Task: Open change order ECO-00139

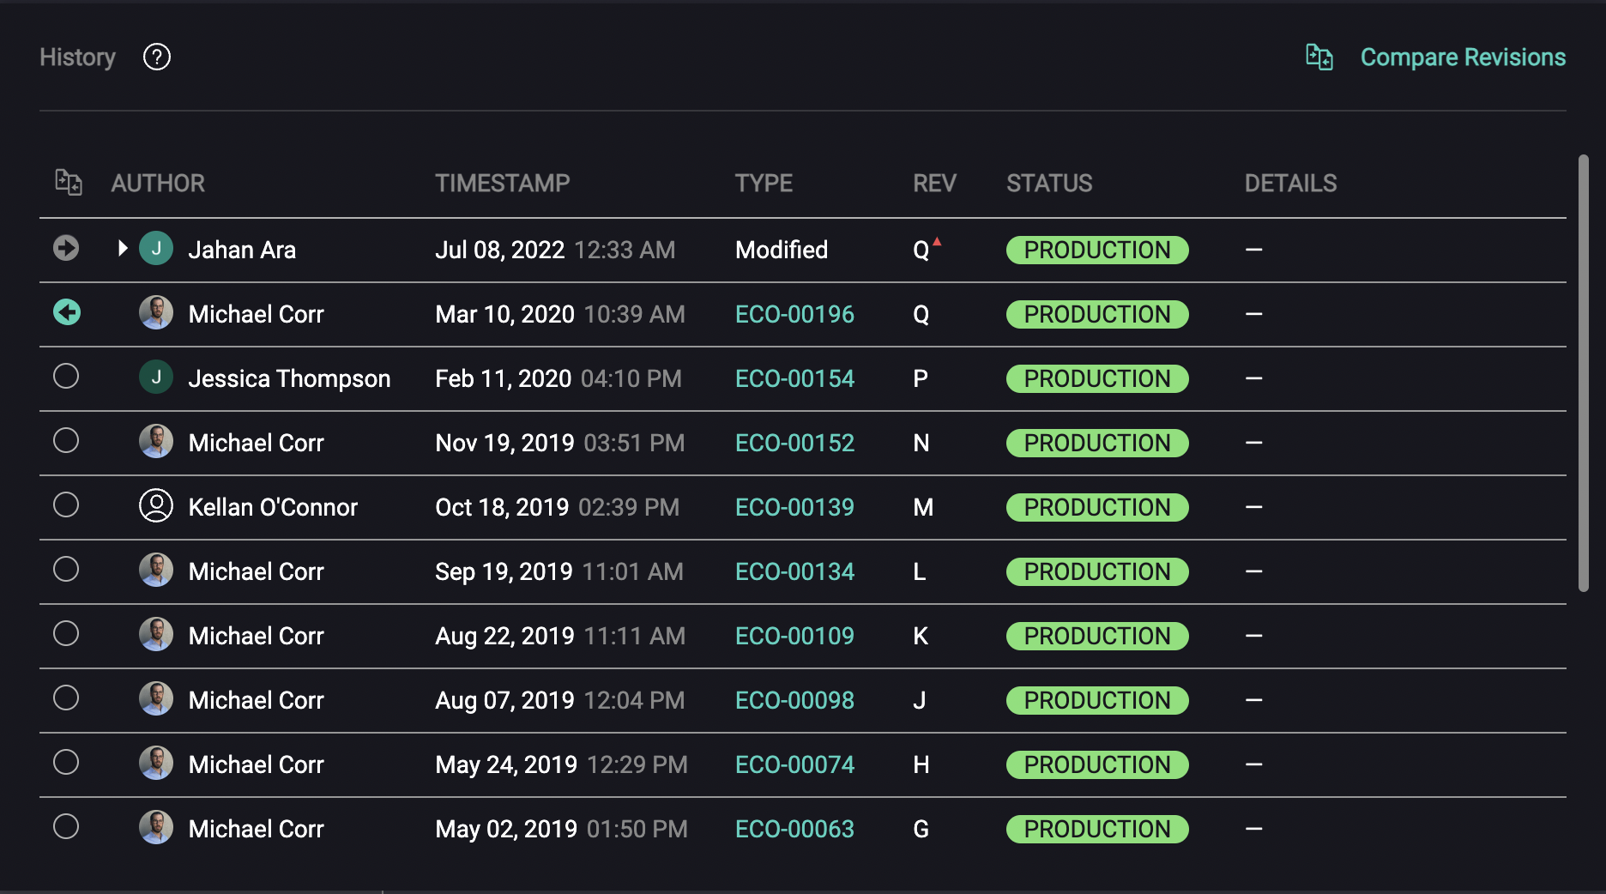Action: click(x=794, y=507)
